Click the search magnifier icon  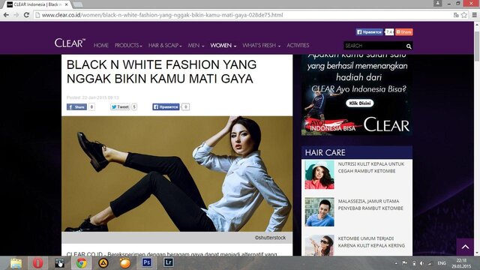point(409,46)
